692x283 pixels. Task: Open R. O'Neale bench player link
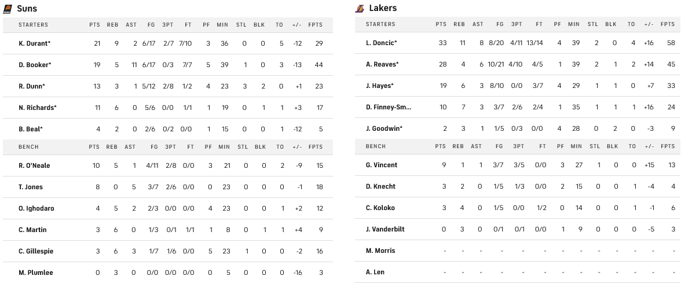[34, 166]
